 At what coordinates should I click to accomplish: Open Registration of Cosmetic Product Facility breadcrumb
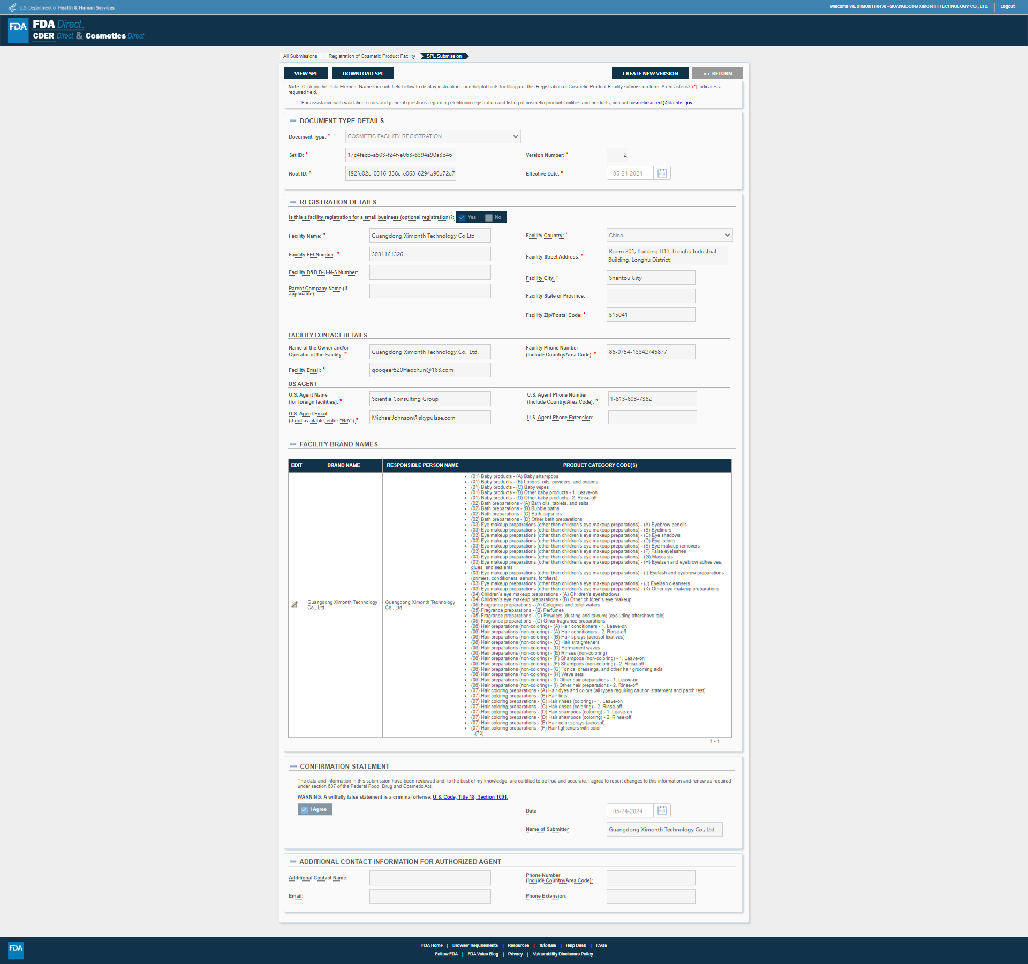point(372,56)
